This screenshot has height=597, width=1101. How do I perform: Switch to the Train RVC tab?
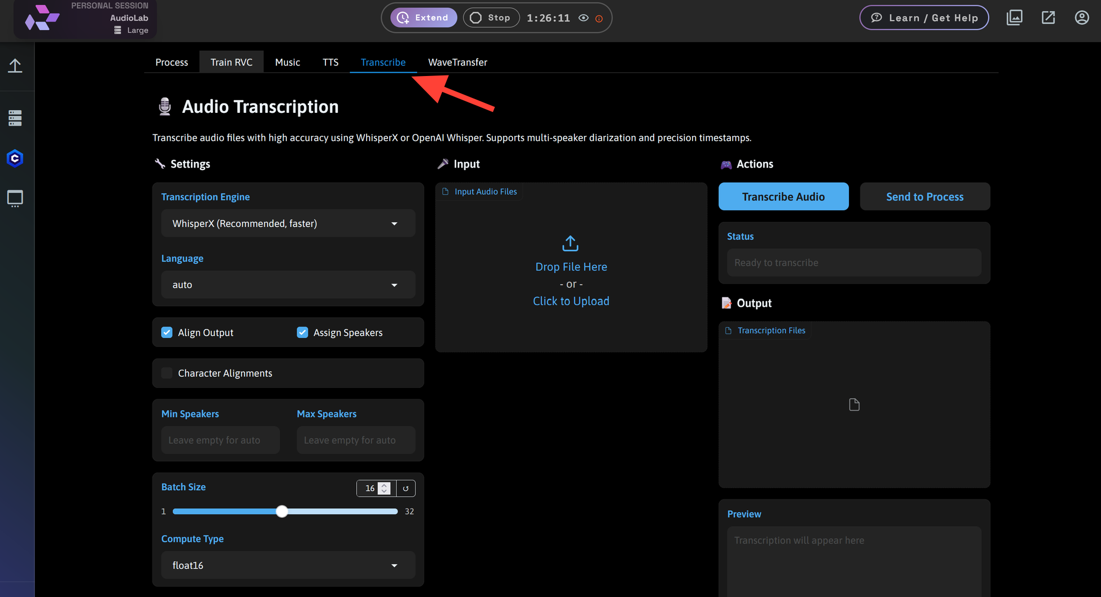click(x=231, y=62)
